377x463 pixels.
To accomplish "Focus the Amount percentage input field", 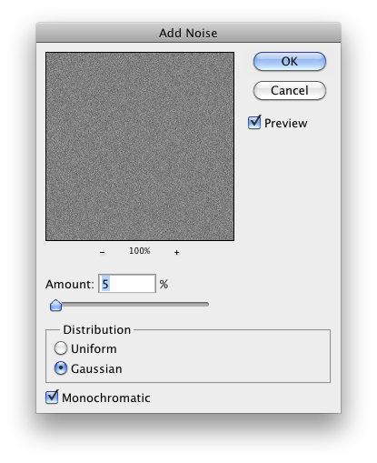I will pyautogui.click(x=127, y=284).
